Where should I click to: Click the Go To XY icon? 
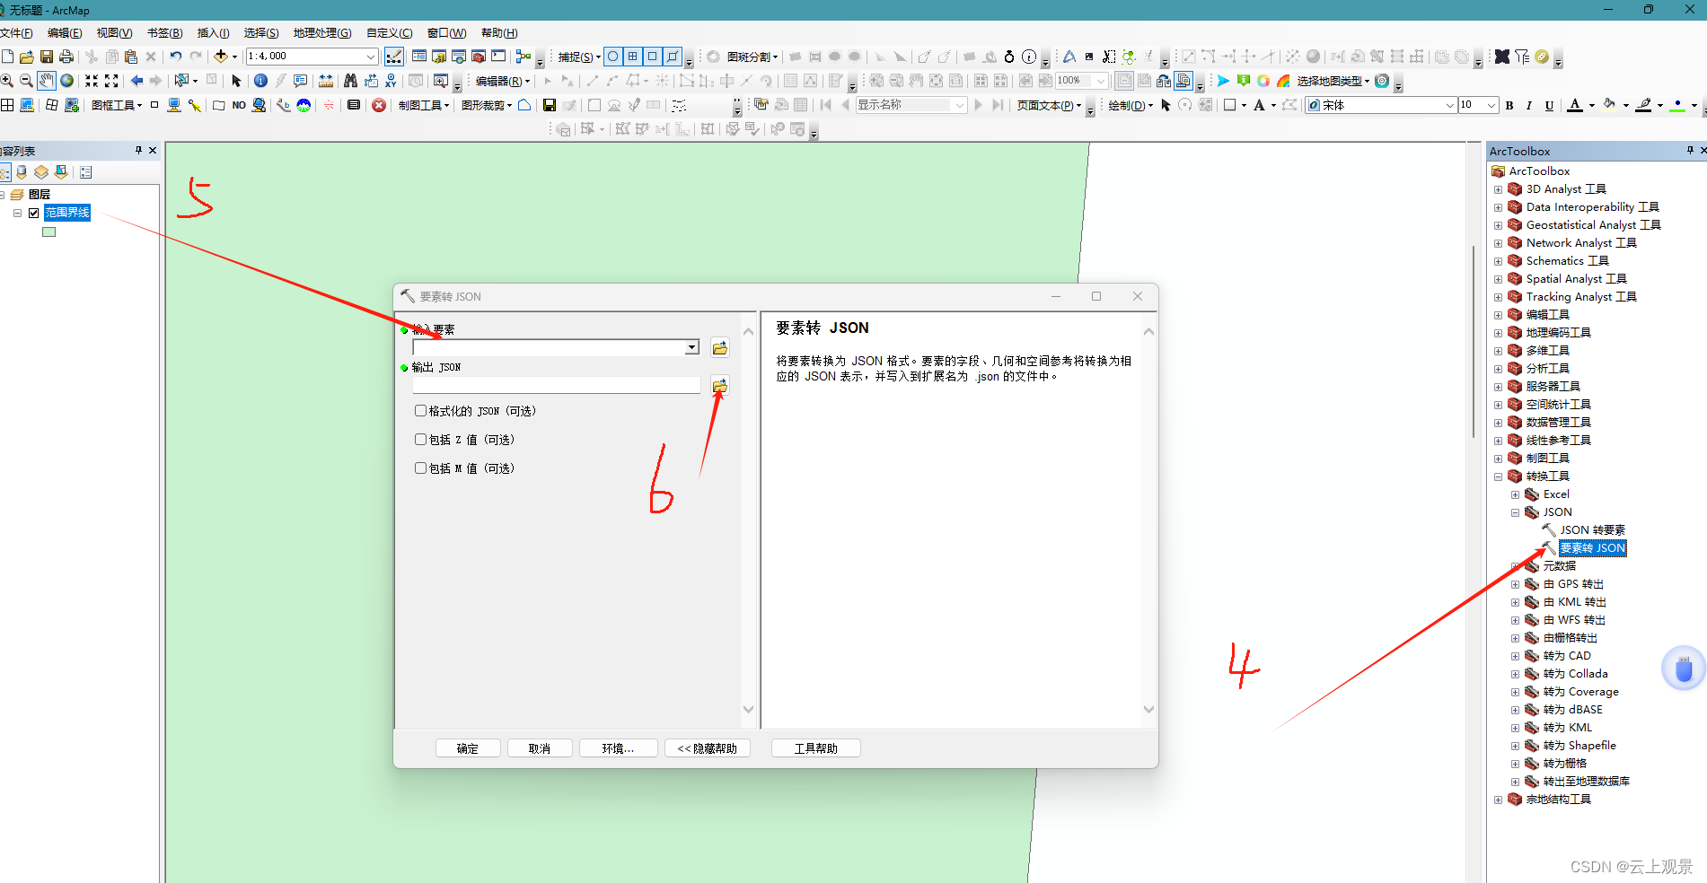[x=391, y=80]
